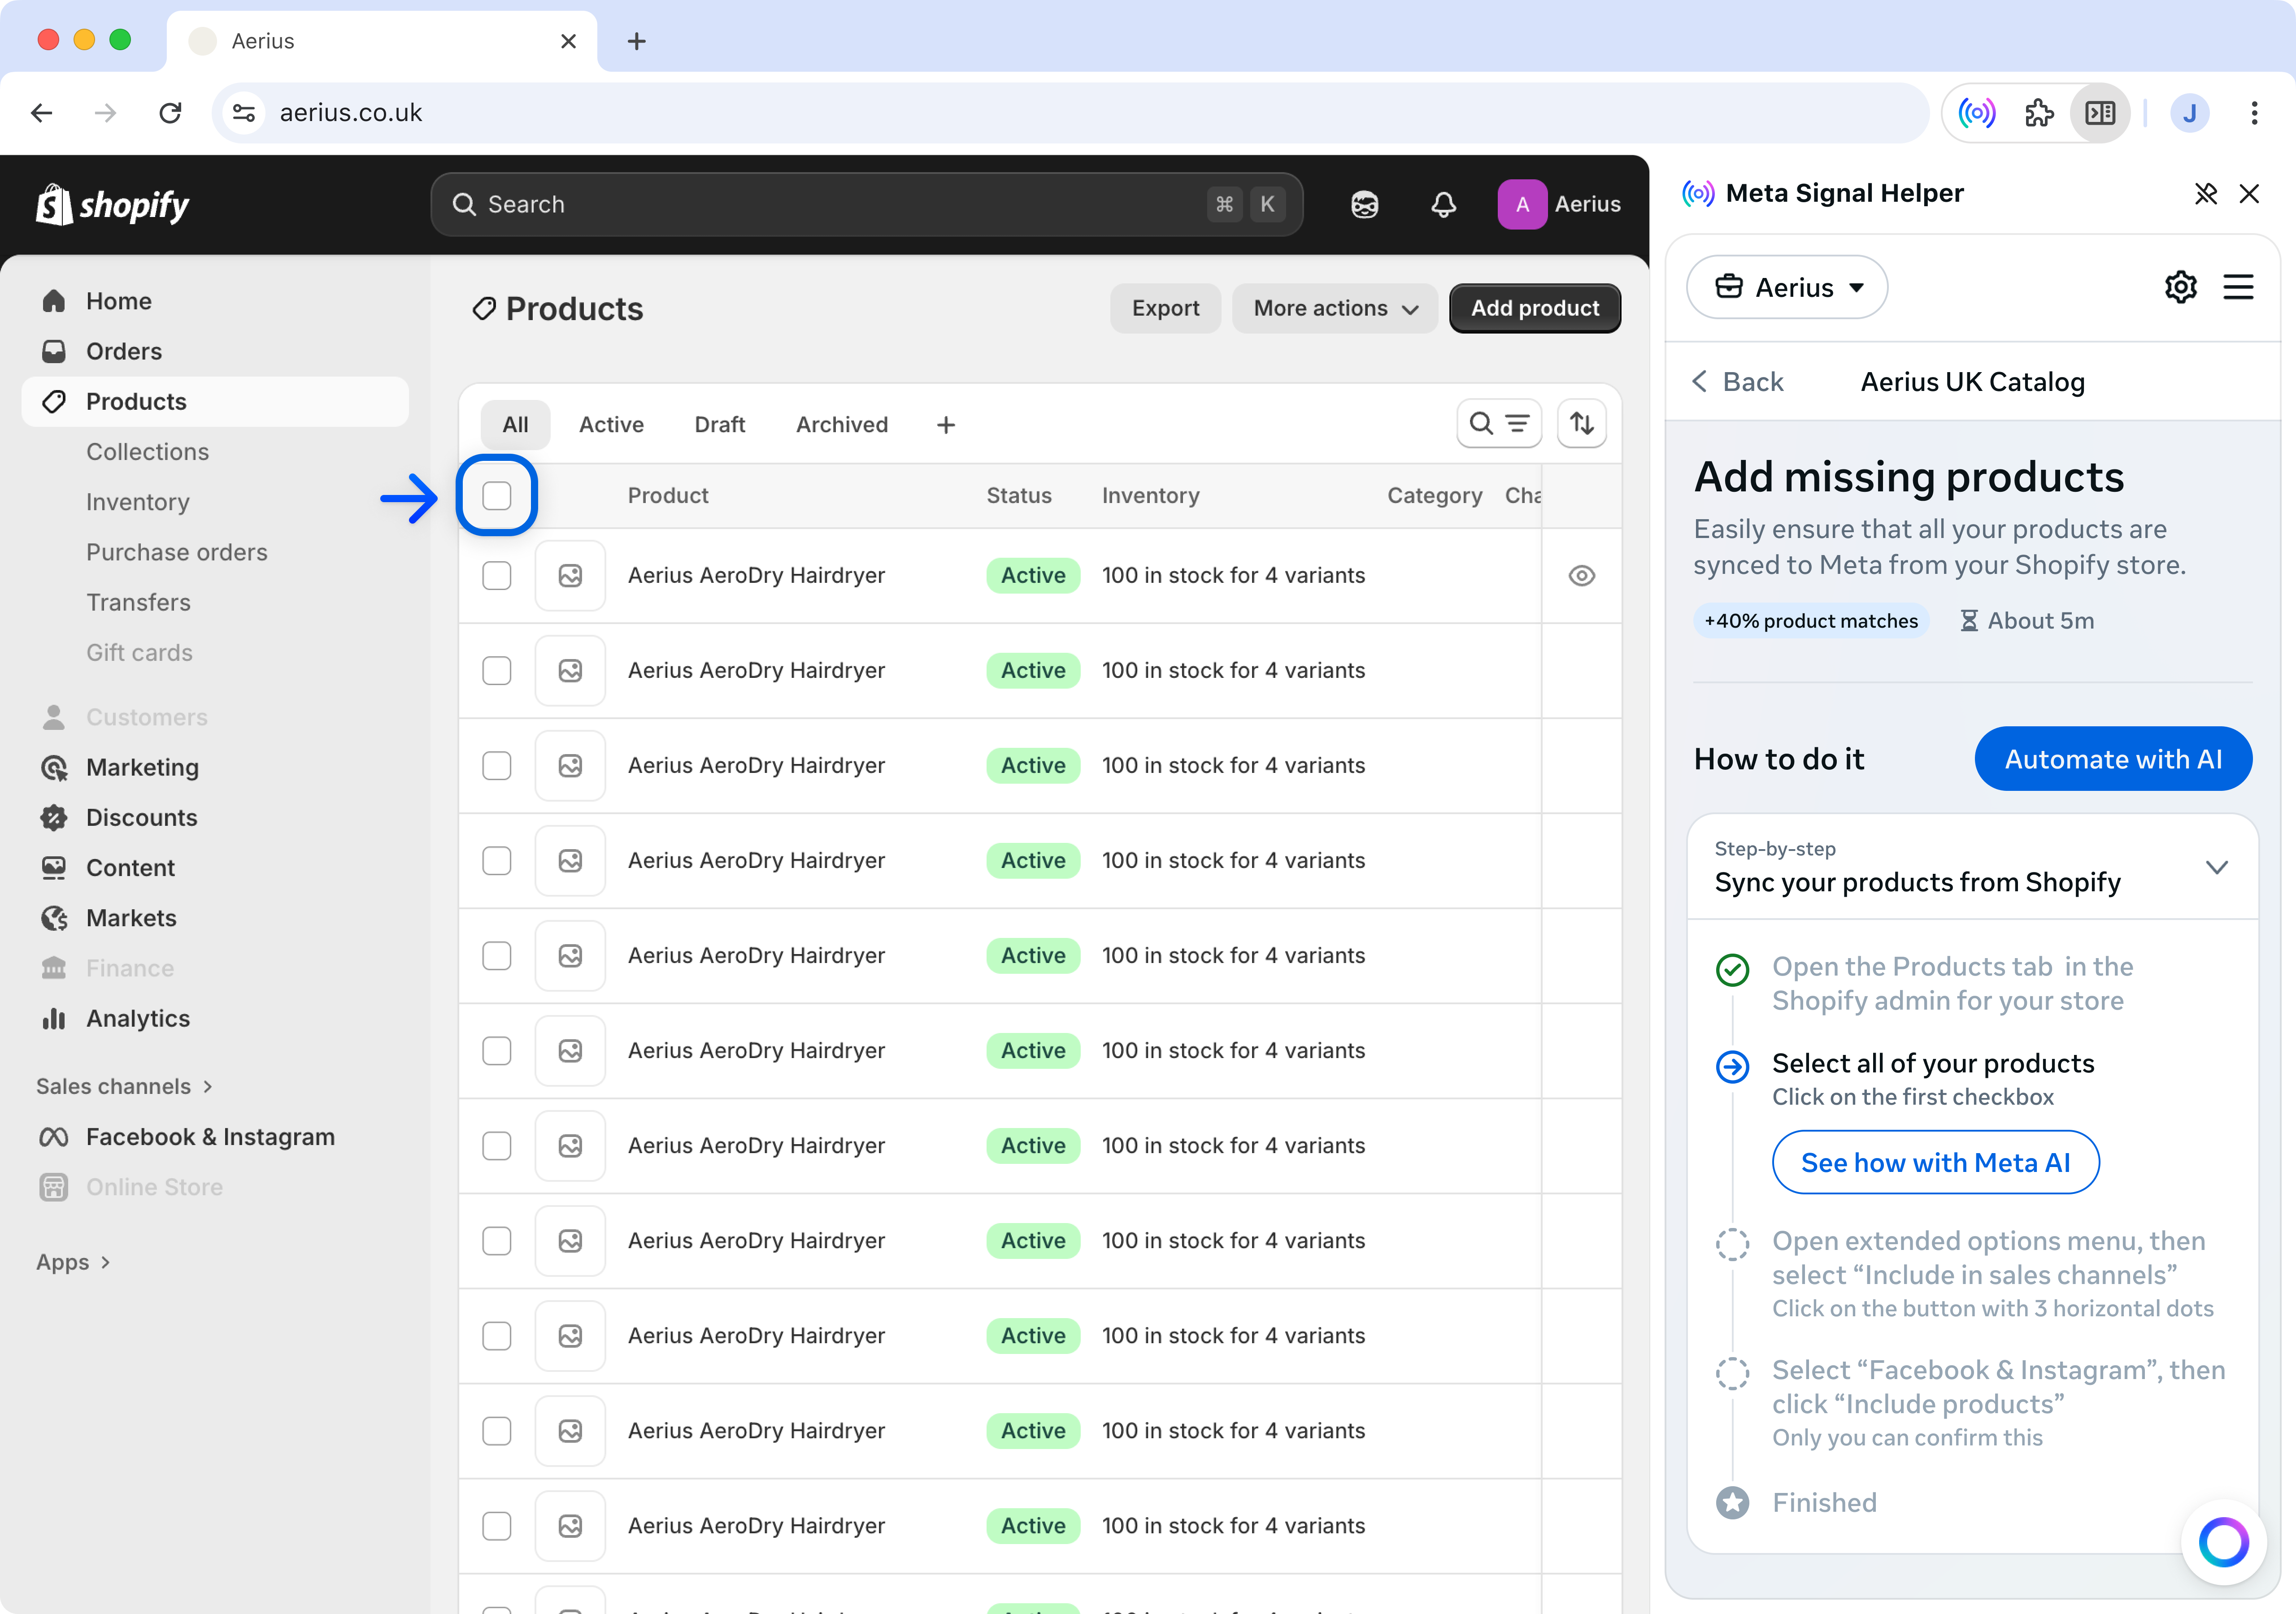
Task: Click the Automate with AI button
Action: click(x=2113, y=758)
